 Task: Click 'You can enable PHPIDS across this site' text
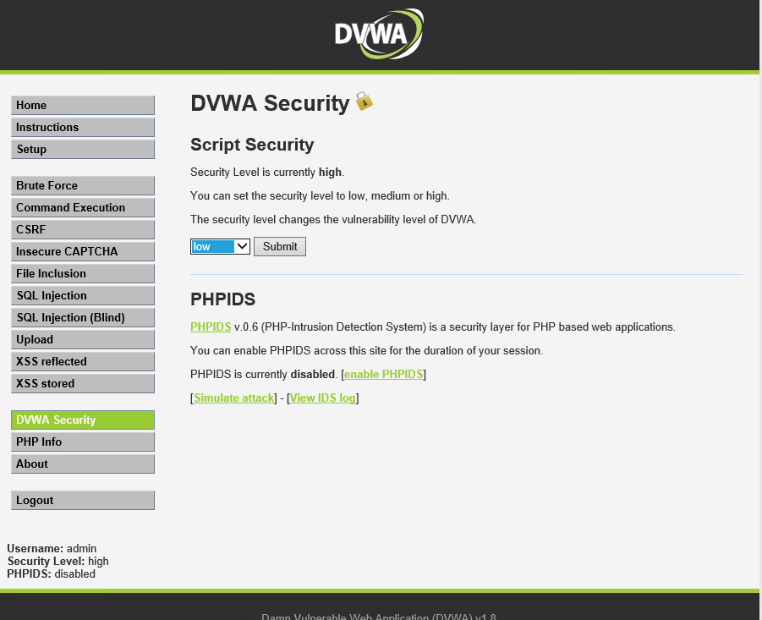pos(367,351)
